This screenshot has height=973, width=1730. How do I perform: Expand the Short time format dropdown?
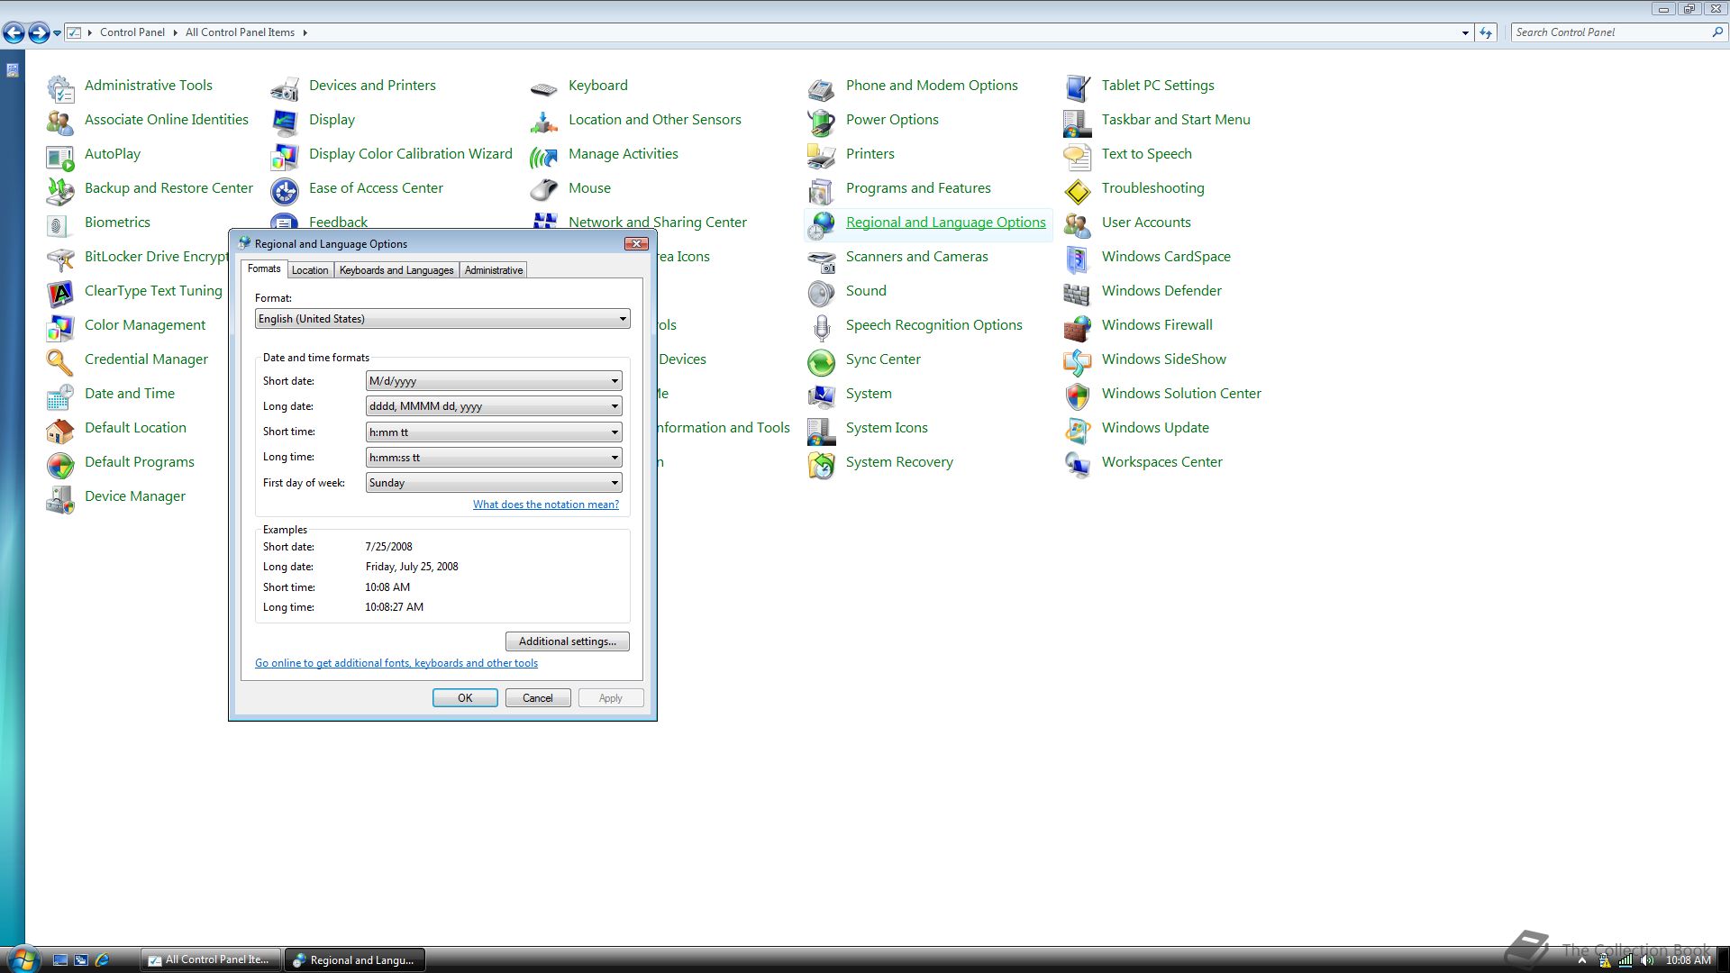tap(494, 432)
